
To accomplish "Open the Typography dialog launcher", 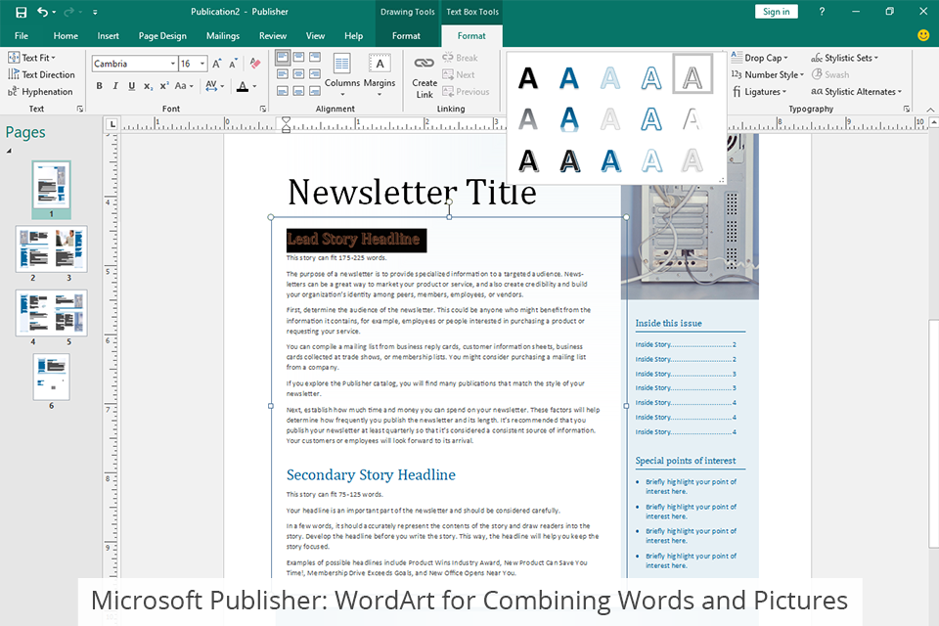I will point(907,109).
